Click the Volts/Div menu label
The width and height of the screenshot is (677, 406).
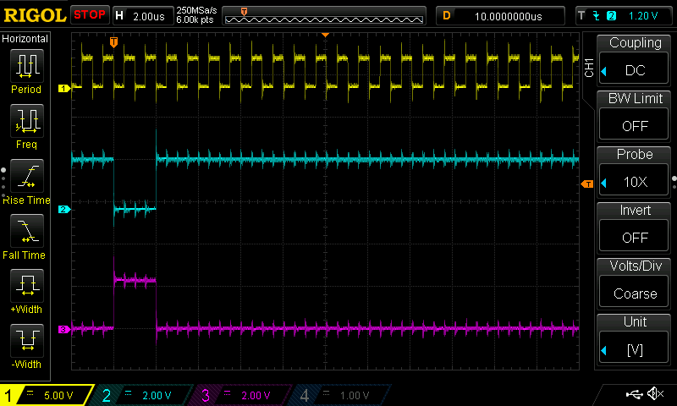point(636,266)
